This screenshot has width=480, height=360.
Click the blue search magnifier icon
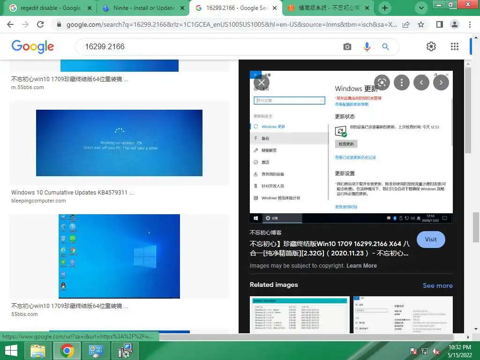[385, 46]
